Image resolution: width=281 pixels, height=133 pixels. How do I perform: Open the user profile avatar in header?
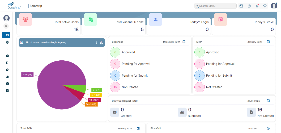click(x=274, y=6)
